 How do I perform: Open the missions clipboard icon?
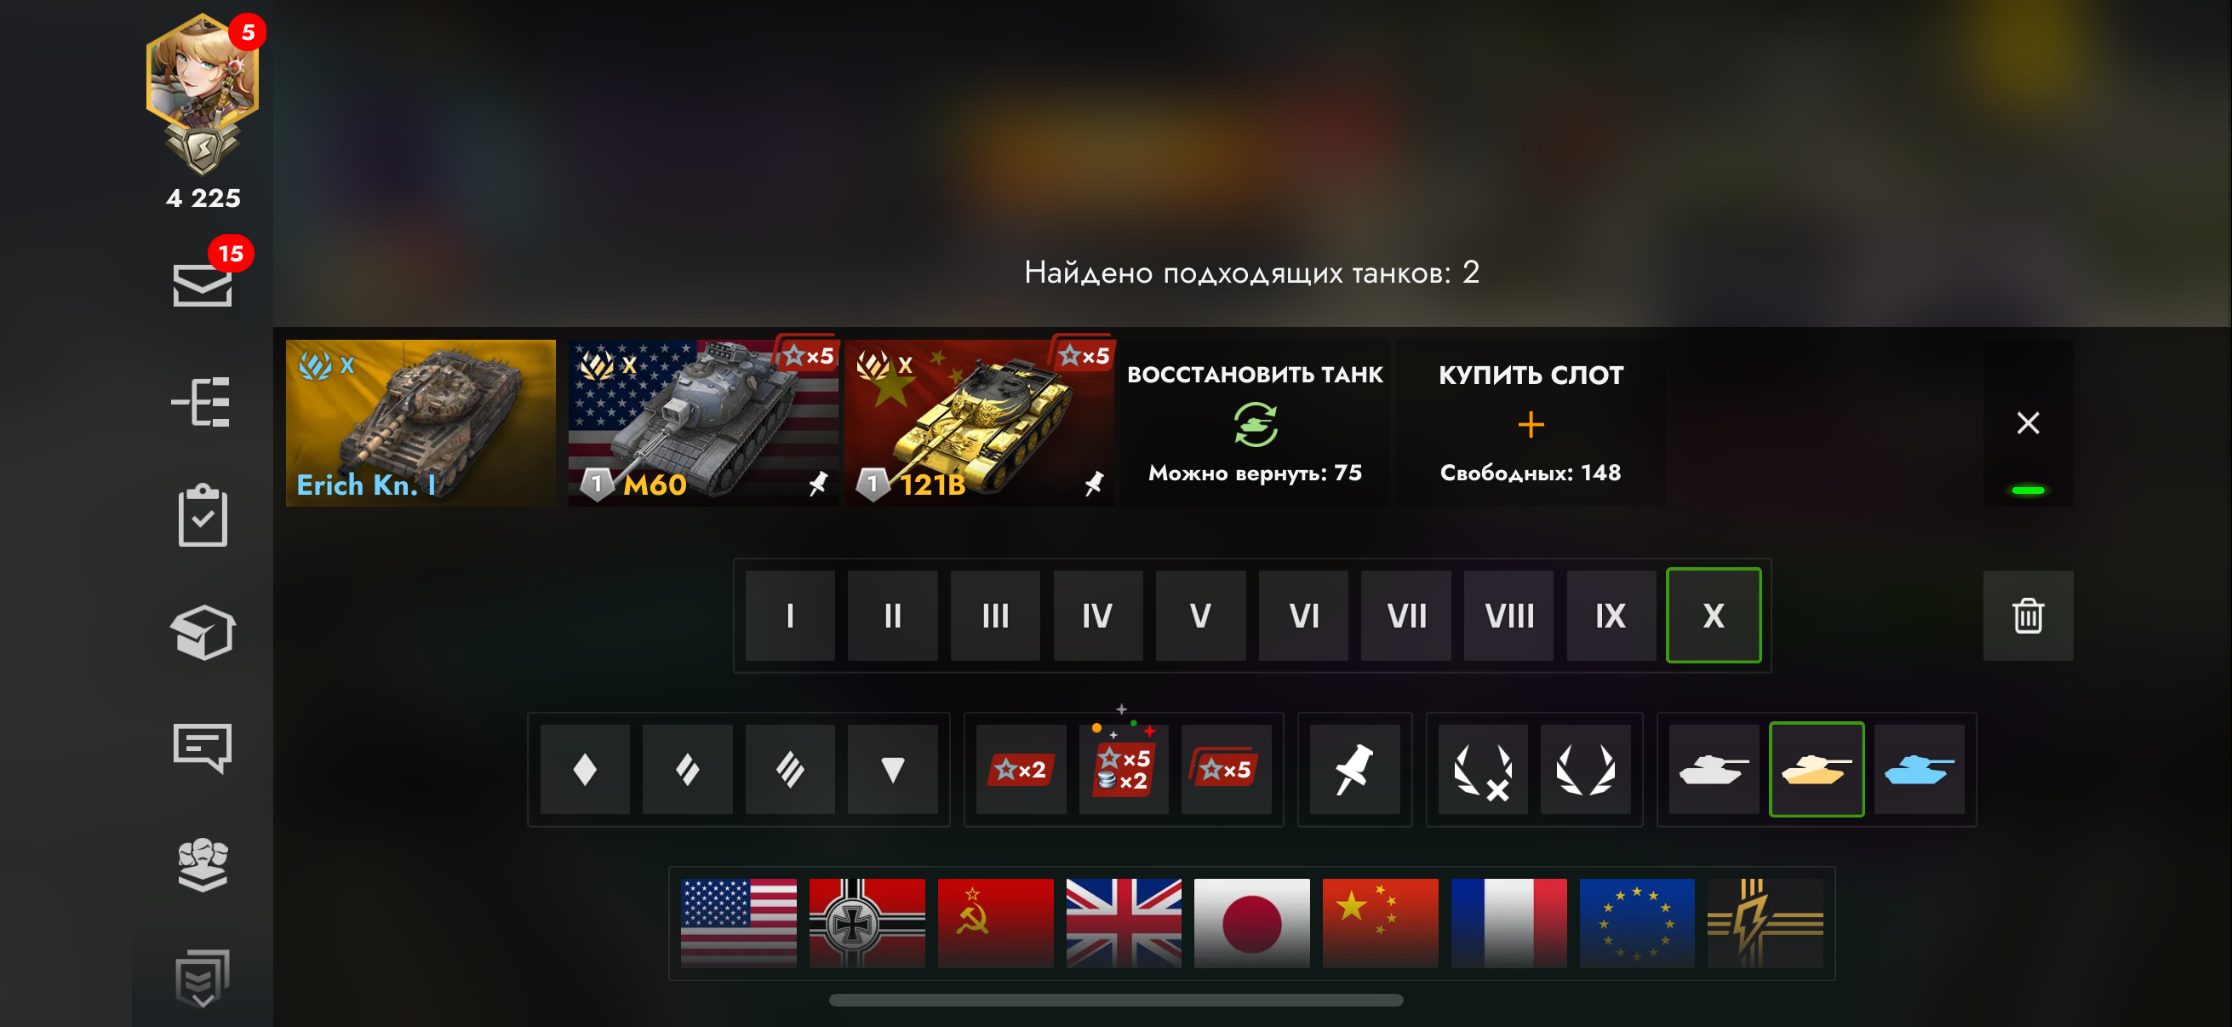(x=203, y=515)
